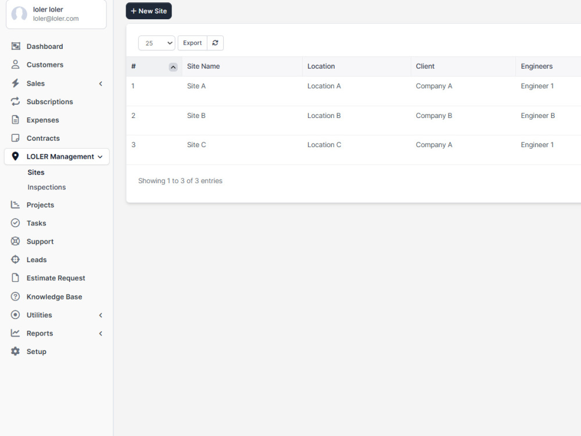This screenshot has width=581, height=436.
Task: Click the Knowledge Base question-mark icon
Action: tap(15, 296)
